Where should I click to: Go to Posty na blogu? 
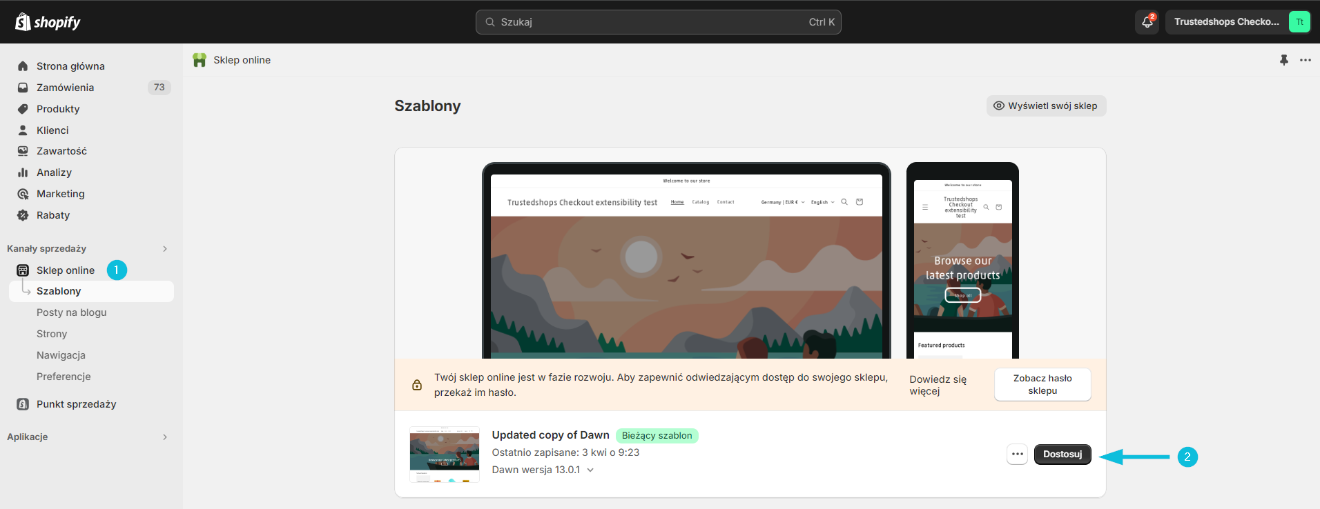point(71,312)
